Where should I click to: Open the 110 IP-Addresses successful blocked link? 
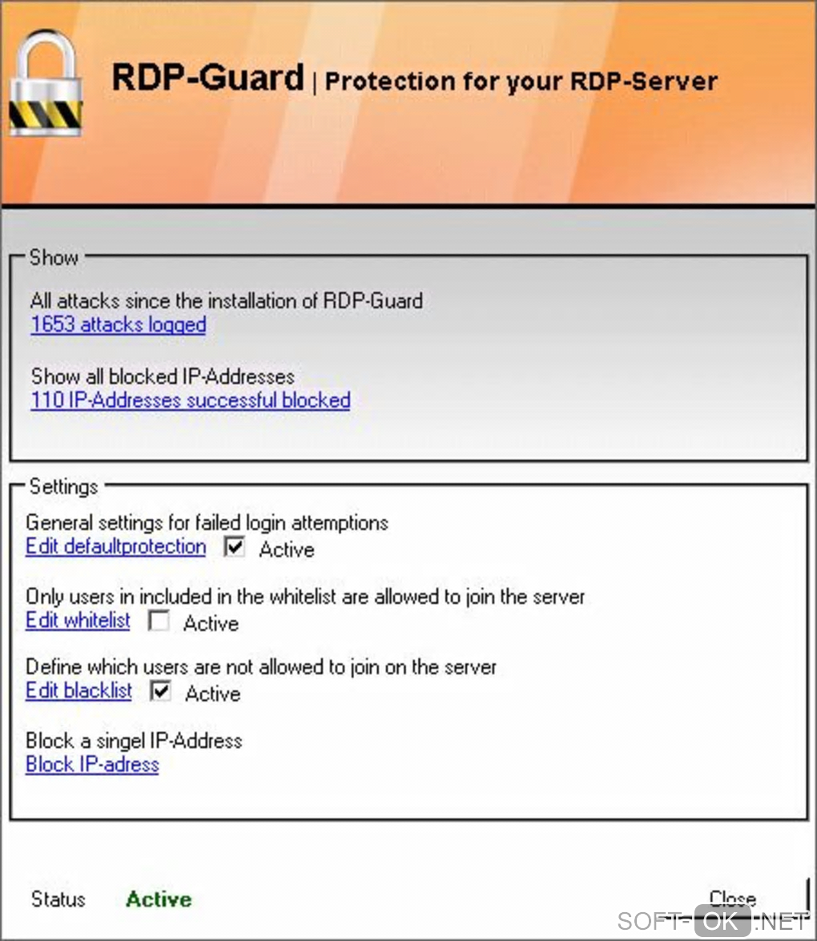coord(191,400)
